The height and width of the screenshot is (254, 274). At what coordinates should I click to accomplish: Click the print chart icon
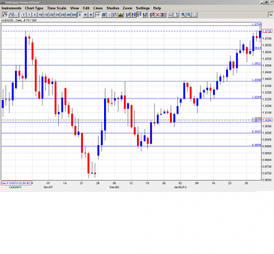coord(171,15)
